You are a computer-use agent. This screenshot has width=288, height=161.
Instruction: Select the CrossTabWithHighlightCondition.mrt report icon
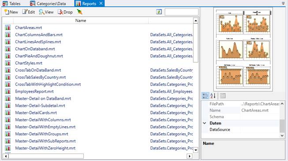click(7, 84)
